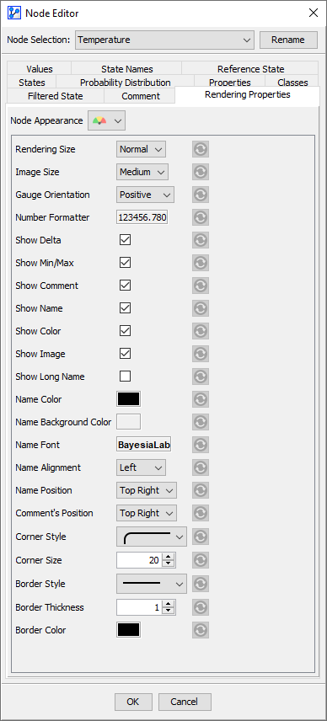This screenshot has height=721, width=327.
Task: Click reset icon beside Show Comment
Action: pos(201,286)
